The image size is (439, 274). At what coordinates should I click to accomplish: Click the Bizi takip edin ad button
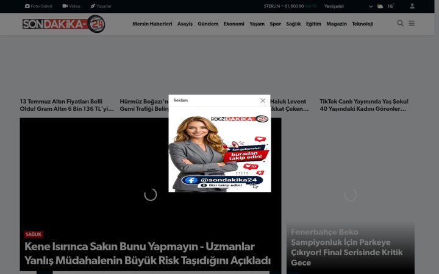click(x=222, y=185)
